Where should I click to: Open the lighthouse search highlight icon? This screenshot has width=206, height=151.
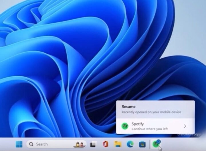point(79,144)
